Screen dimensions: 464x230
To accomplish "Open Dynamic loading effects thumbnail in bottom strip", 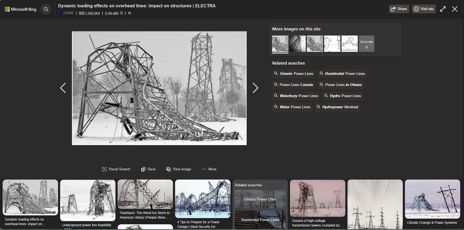I will pyautogui.click(x=30, y=197).
